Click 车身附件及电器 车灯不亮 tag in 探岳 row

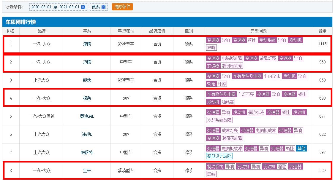230,95
